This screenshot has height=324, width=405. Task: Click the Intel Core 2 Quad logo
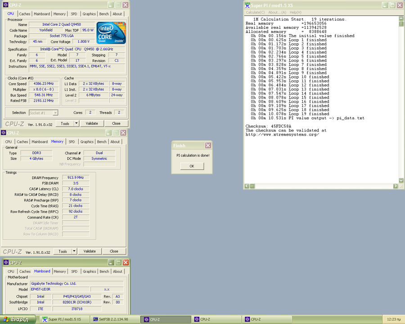pos(111,33)
